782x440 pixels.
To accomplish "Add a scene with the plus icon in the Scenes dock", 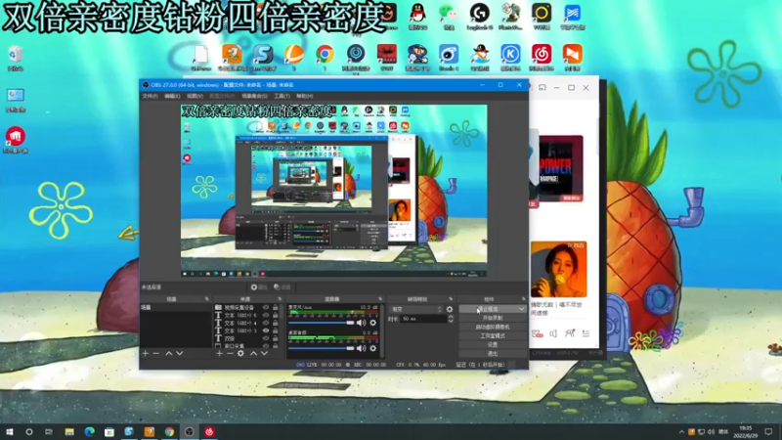I will (x=145, y=353).
